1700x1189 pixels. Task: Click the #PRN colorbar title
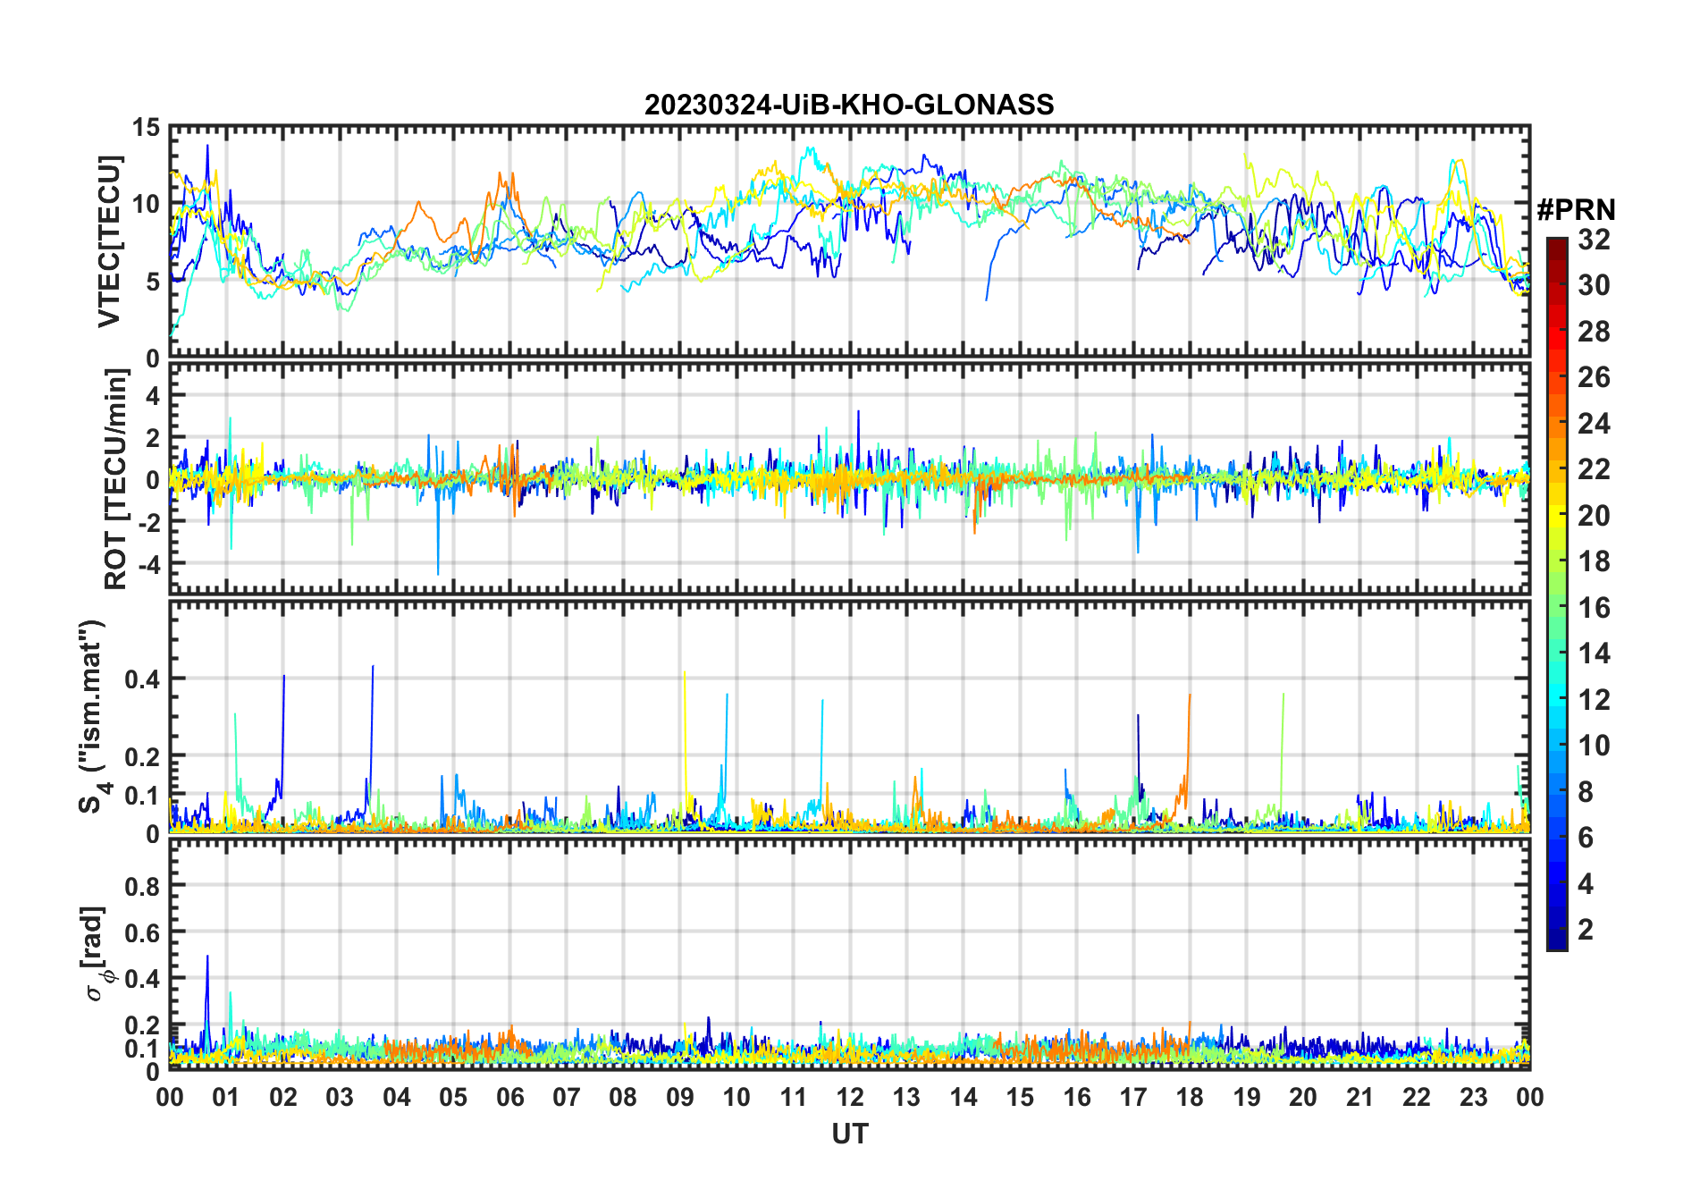[1576, 210]
